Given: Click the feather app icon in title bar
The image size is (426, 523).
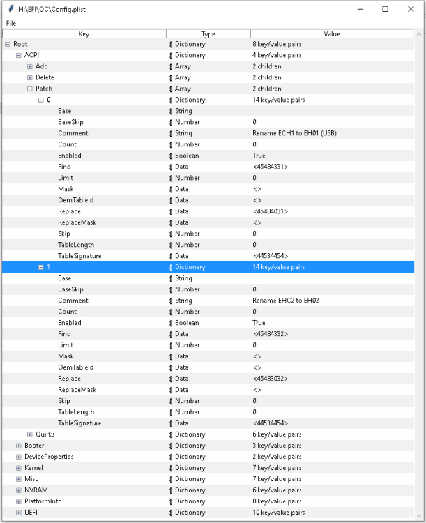Looking at the screenshot, I should coord(11,9).
